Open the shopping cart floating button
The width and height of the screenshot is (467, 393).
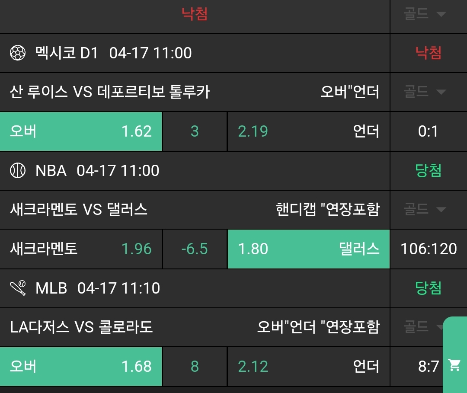point(454,365)
